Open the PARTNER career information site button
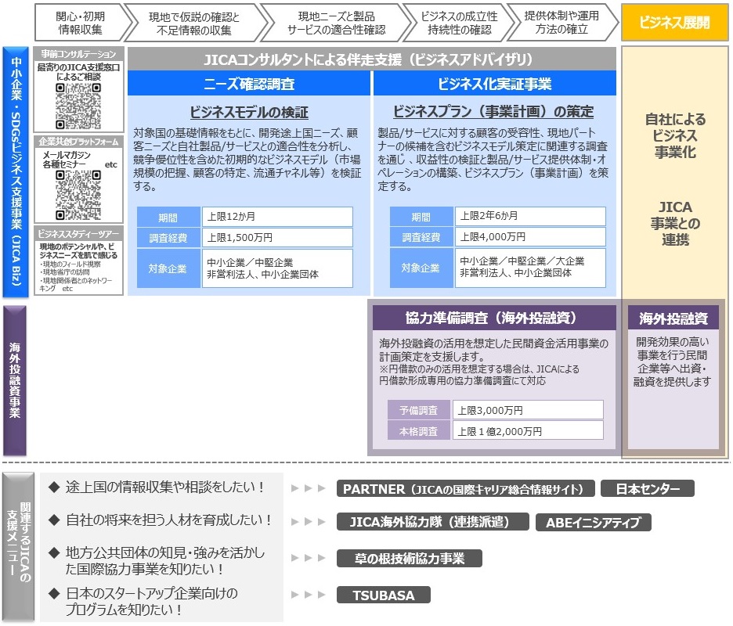Screen dimensions: 733x626 coord(466,489)
